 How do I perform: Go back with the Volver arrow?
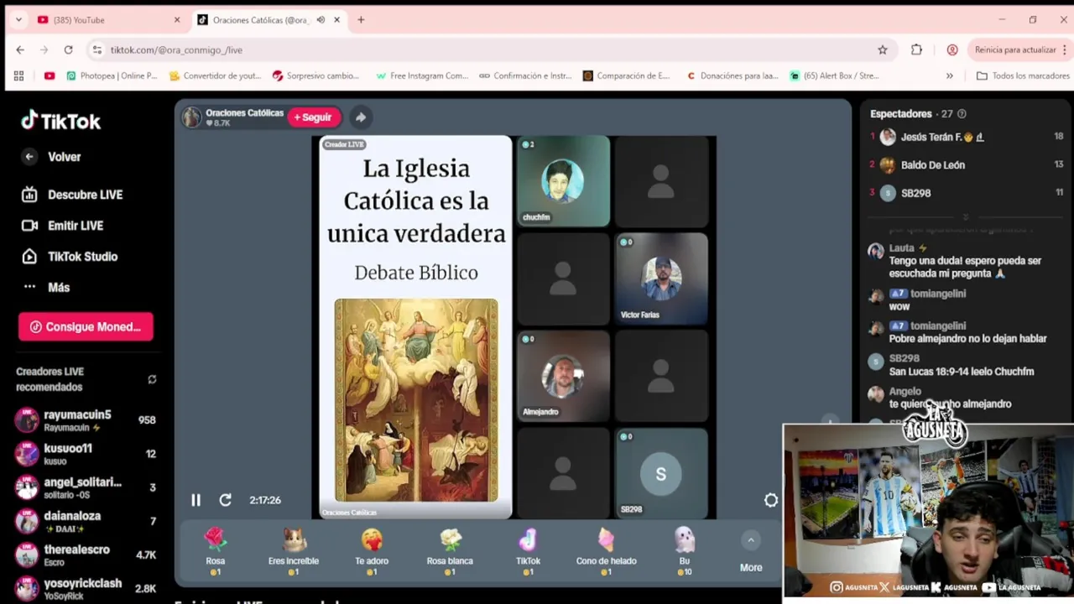[x=29, y=157]
